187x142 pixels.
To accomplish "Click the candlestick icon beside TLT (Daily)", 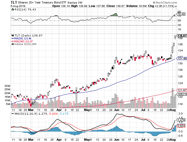I will [13, 35].
